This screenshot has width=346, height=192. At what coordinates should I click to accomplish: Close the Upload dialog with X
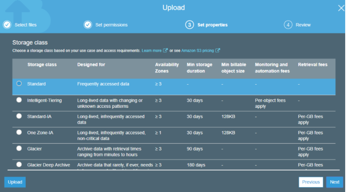(x=341, y=8)
